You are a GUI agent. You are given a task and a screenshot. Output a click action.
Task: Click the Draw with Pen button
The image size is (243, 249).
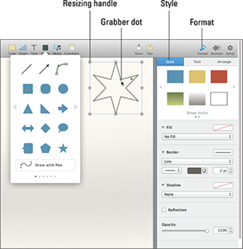pos(45,165)
